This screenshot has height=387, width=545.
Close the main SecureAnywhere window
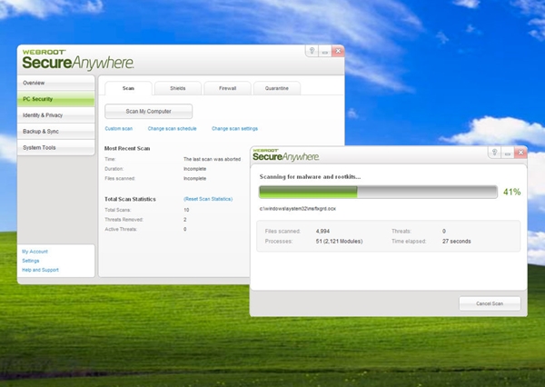(x=338, y=51)
